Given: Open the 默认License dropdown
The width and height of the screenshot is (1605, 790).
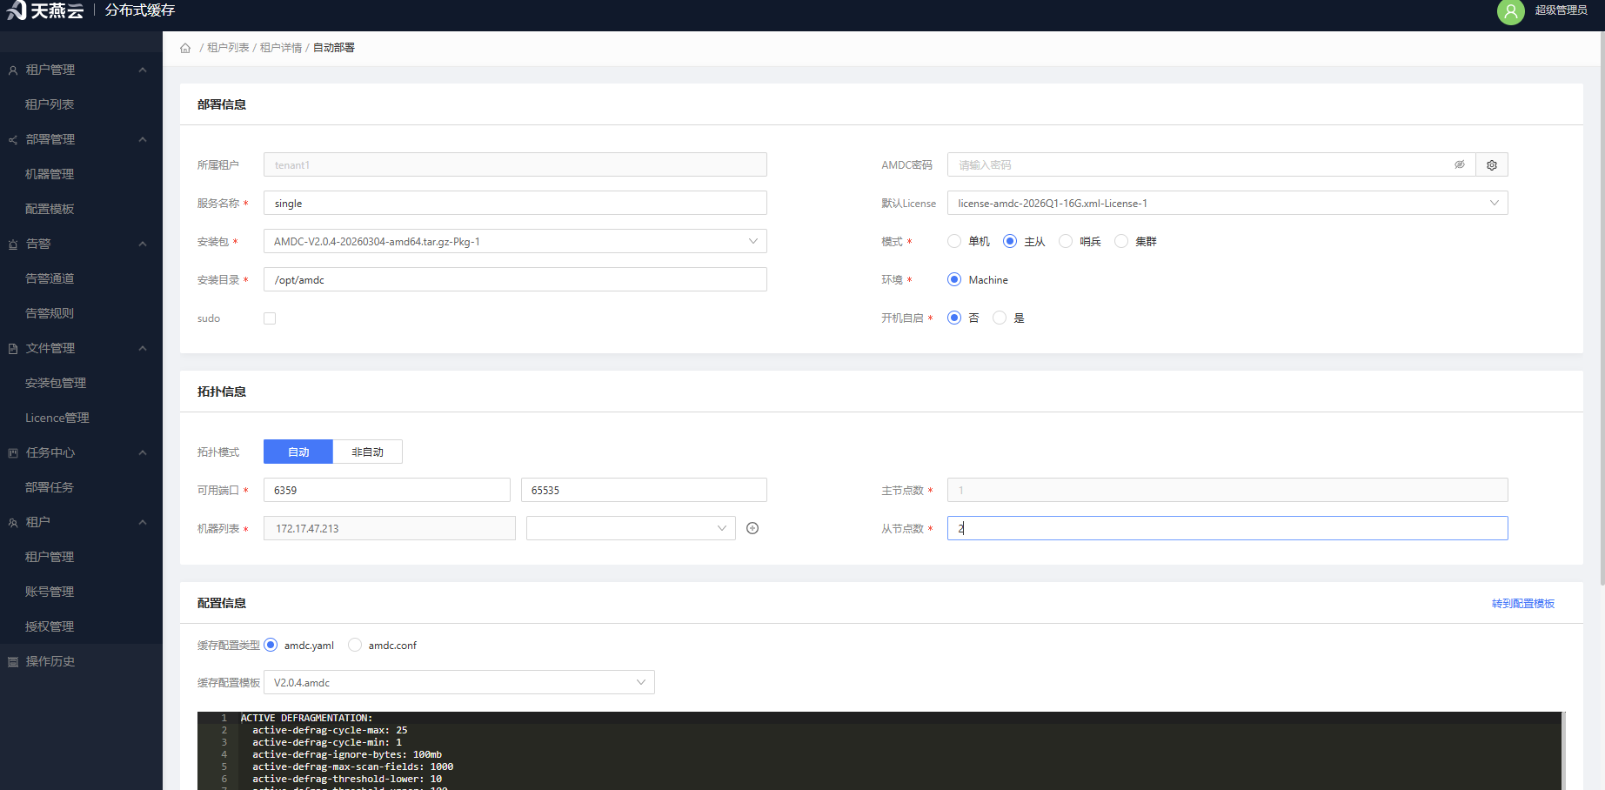Looking at the screenshot, I should (1227, 203).
